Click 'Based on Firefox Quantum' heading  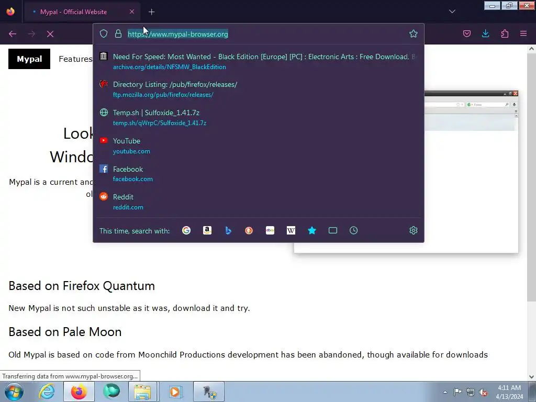coord(82,286)
